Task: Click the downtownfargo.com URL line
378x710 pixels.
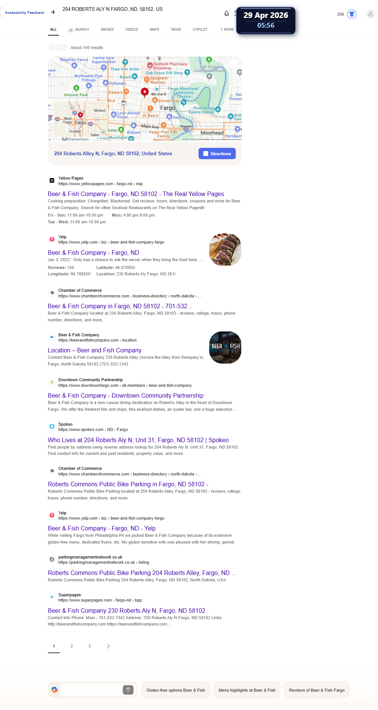Action: (x=125, y=386)
